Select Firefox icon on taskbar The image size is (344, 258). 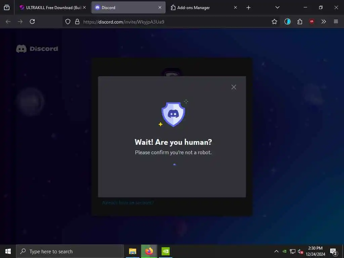[x=149, y=251]
